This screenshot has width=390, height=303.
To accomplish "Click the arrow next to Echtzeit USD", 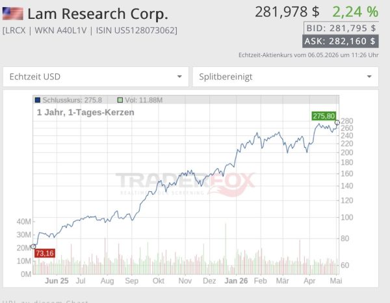I will pos(179,77).
